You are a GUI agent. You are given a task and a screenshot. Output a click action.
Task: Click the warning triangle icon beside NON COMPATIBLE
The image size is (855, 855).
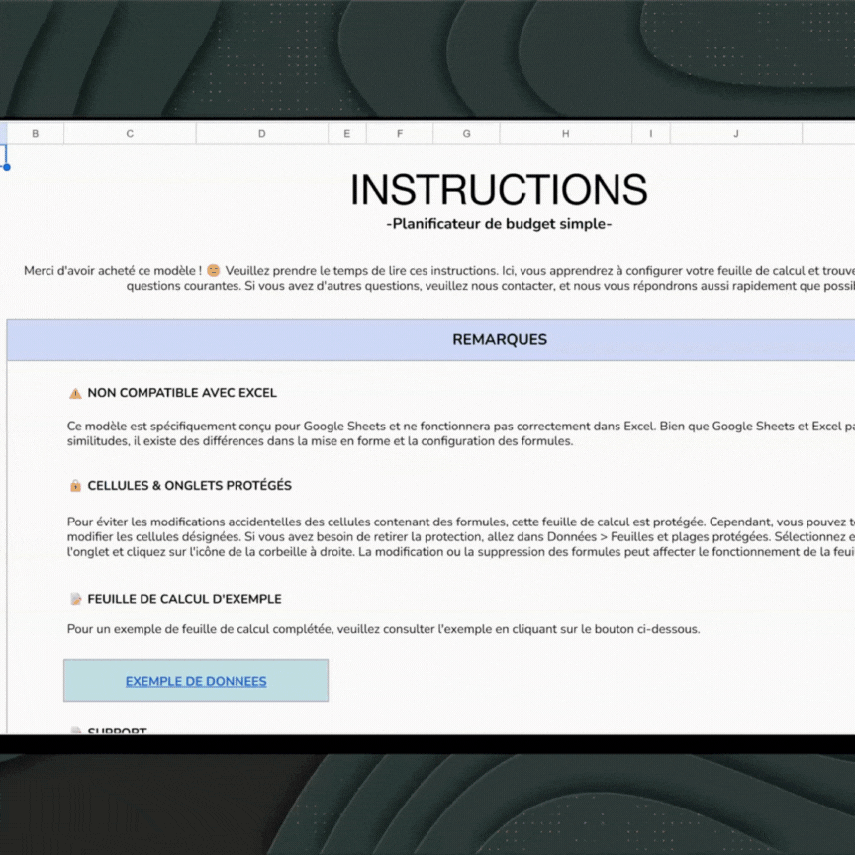click(x=75, y=393)
